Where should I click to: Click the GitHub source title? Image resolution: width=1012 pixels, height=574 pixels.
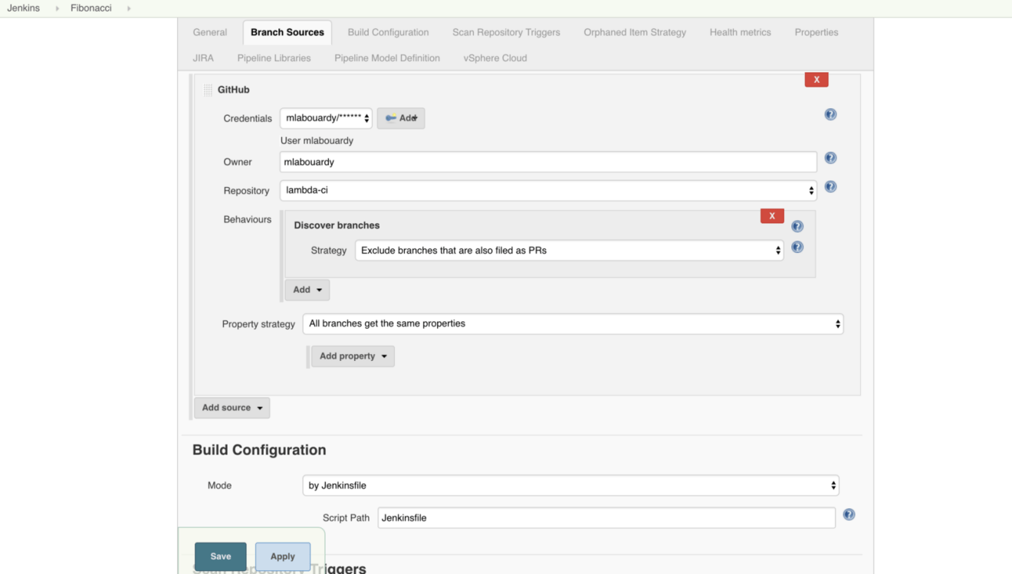[234, 90]
